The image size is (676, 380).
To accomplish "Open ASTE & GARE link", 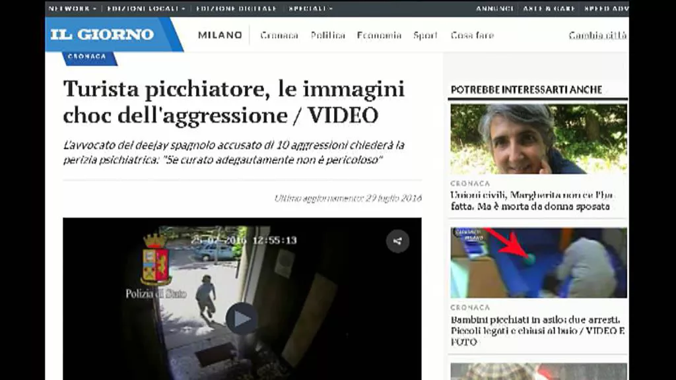I will point(549,8).
